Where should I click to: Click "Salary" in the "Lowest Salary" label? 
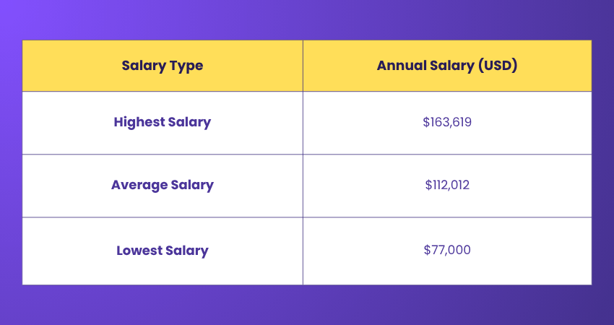point(185,251)
